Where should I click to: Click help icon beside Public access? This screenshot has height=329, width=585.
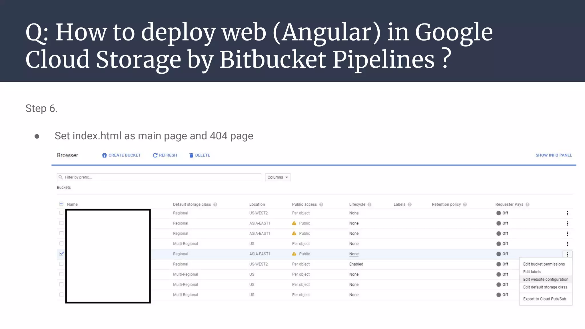tap(321, 204)
